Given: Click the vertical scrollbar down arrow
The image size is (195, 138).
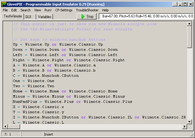Looking at the screenshot, I should click(x=189, y=122).
